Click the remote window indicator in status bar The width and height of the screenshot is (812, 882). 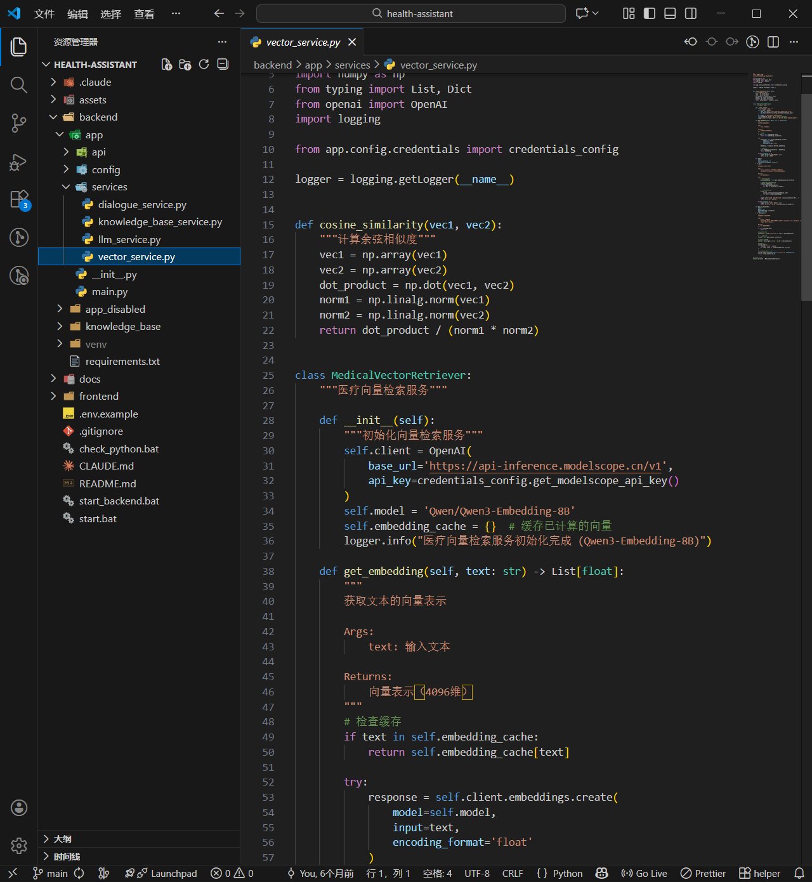click(x=13, y=873)
